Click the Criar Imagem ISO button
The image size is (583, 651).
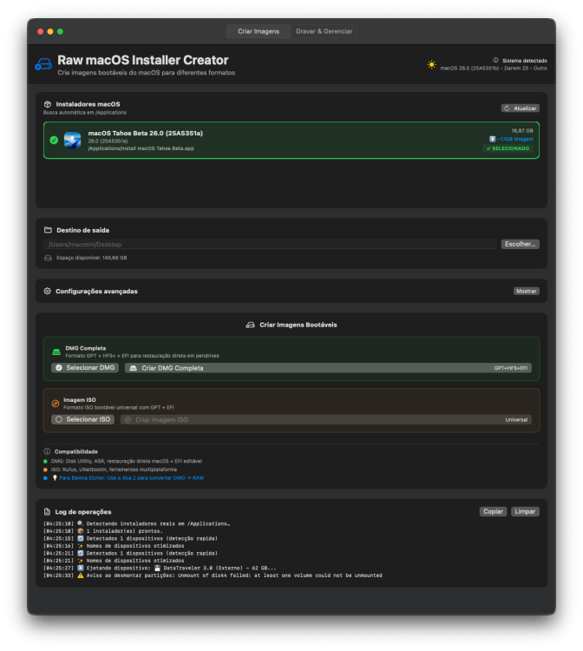[x=325, y=420]
